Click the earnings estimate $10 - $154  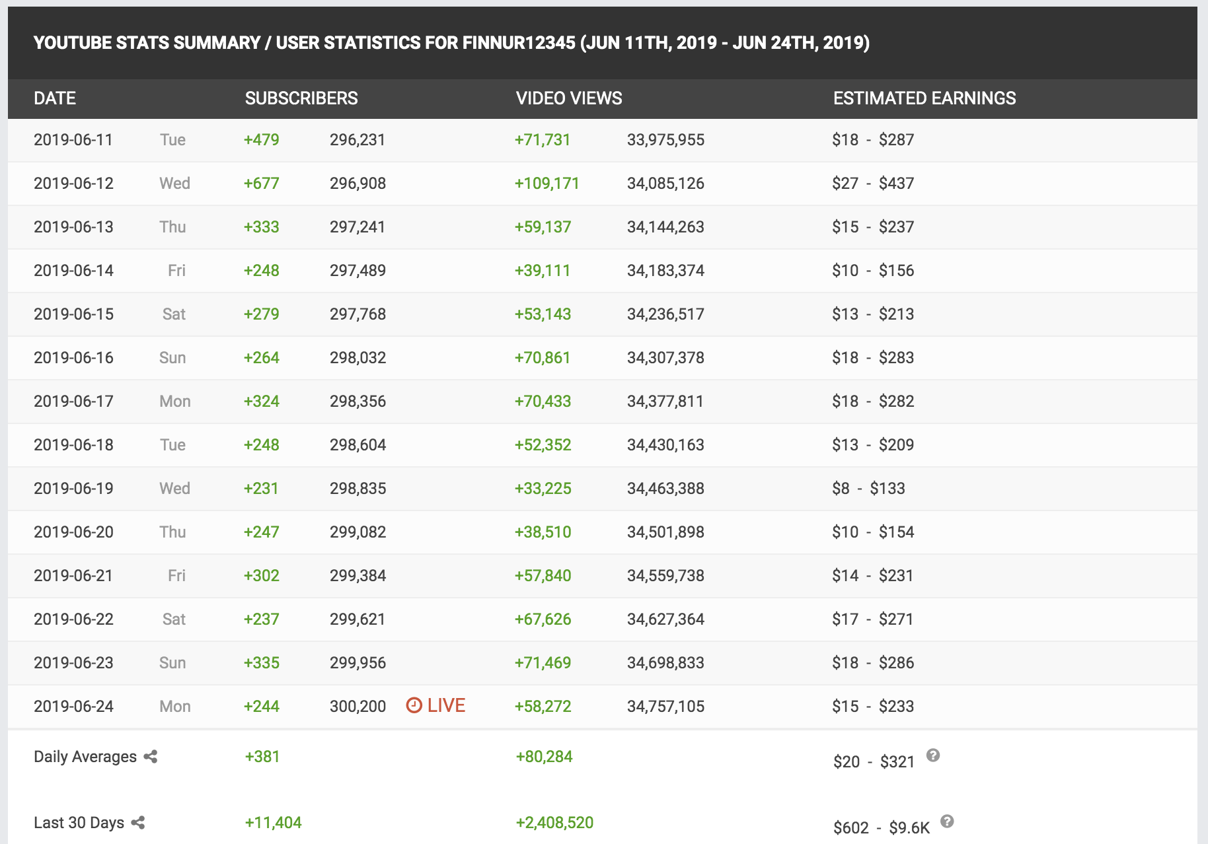pos(873,532)
